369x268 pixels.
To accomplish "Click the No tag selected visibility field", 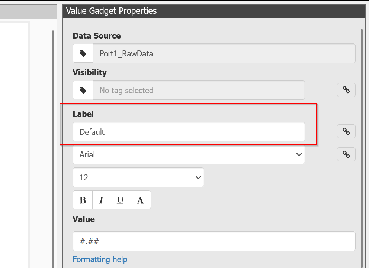I will [199, 90].
